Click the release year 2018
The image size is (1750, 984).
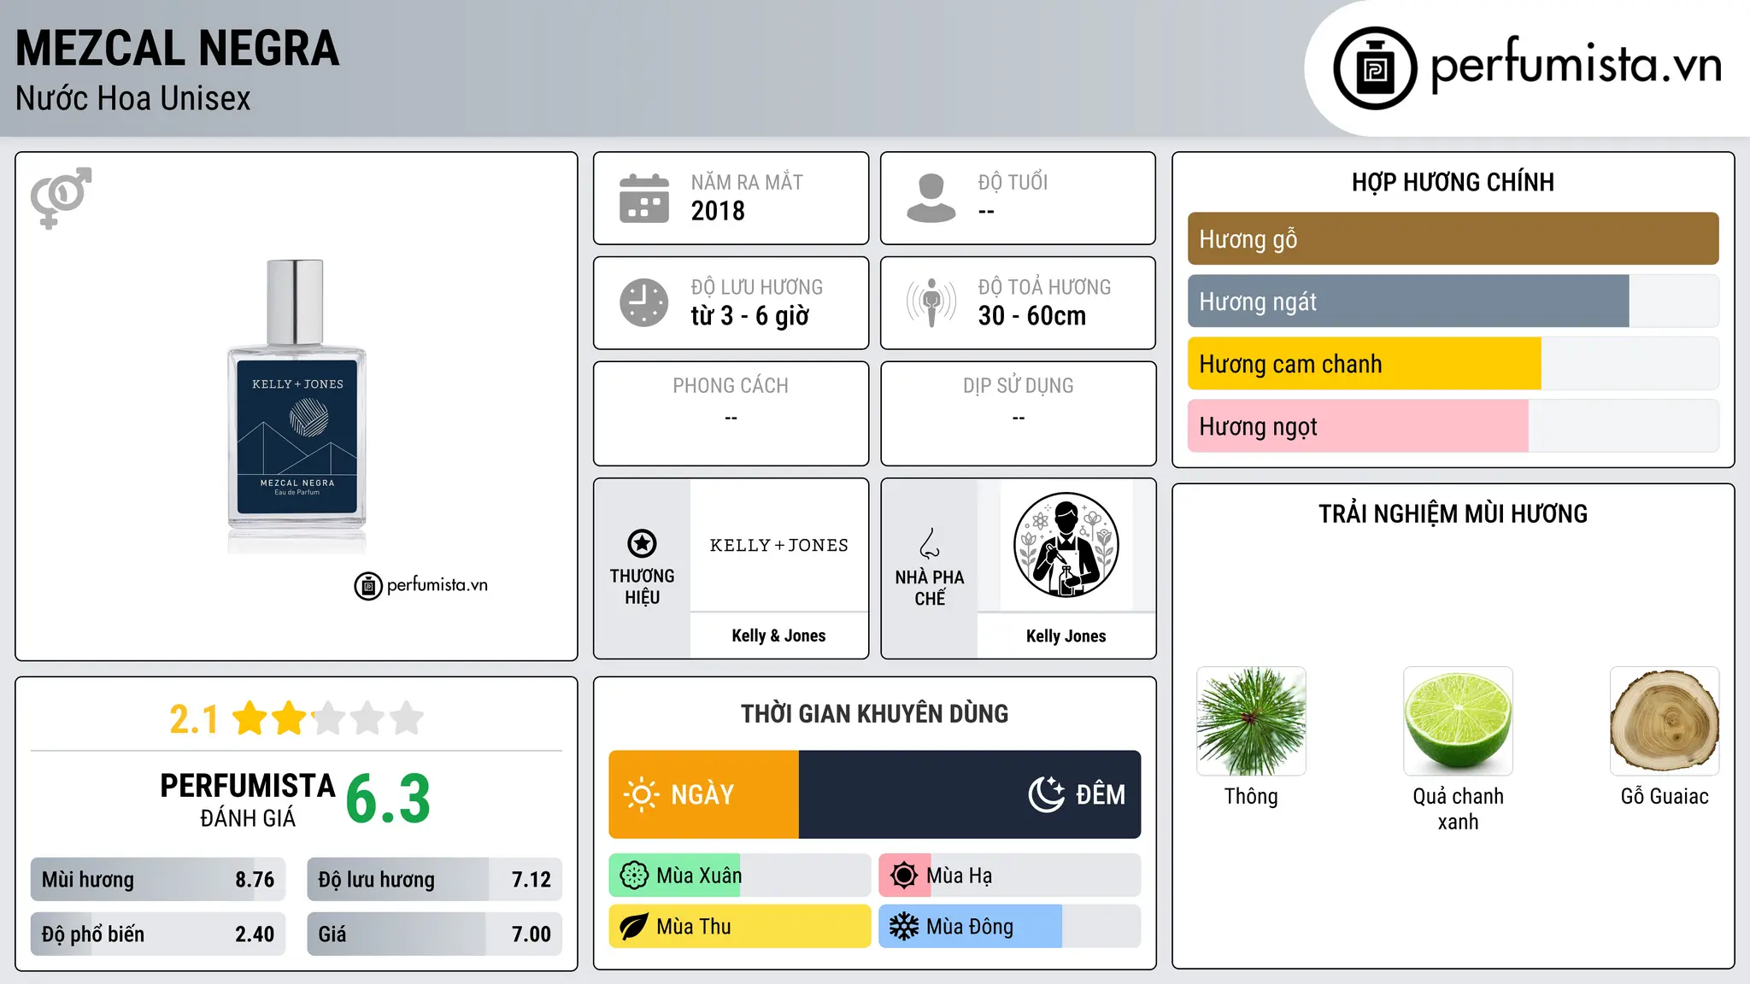tap(718, 211)
